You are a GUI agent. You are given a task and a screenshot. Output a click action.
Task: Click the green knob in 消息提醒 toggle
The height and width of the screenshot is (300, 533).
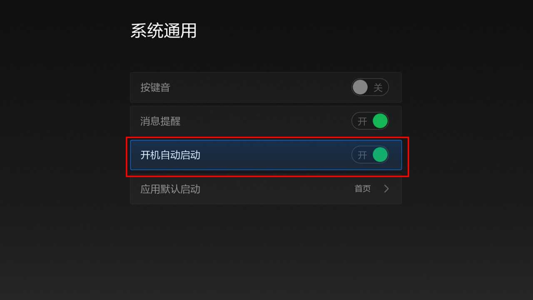coord(380,121)
